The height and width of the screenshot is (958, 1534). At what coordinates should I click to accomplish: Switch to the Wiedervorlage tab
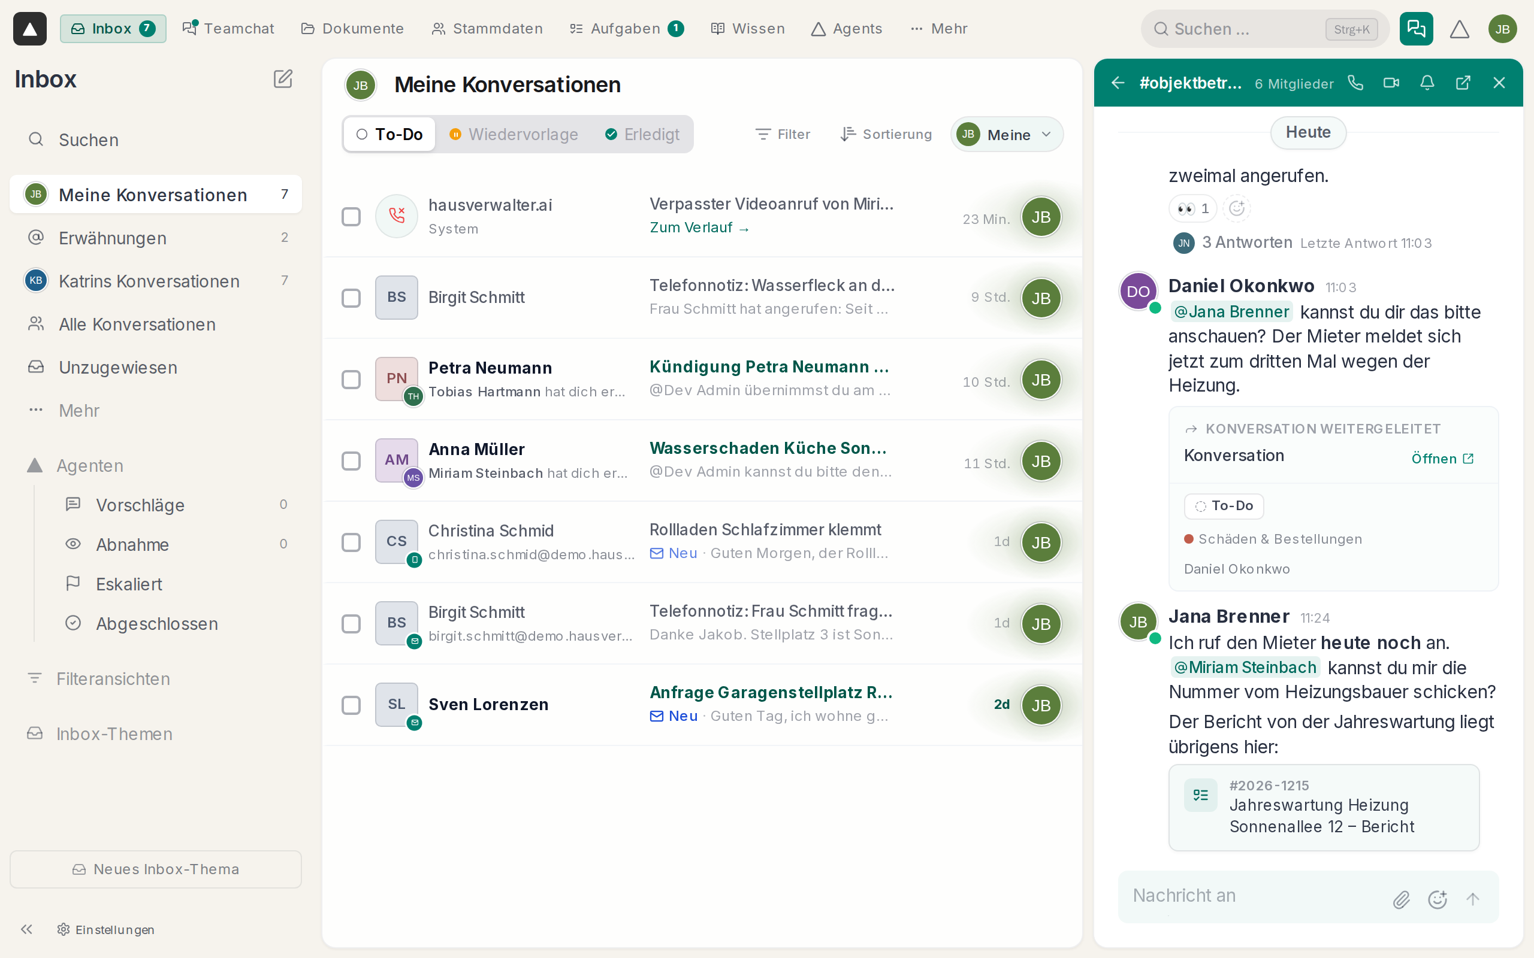pos(514,134)
